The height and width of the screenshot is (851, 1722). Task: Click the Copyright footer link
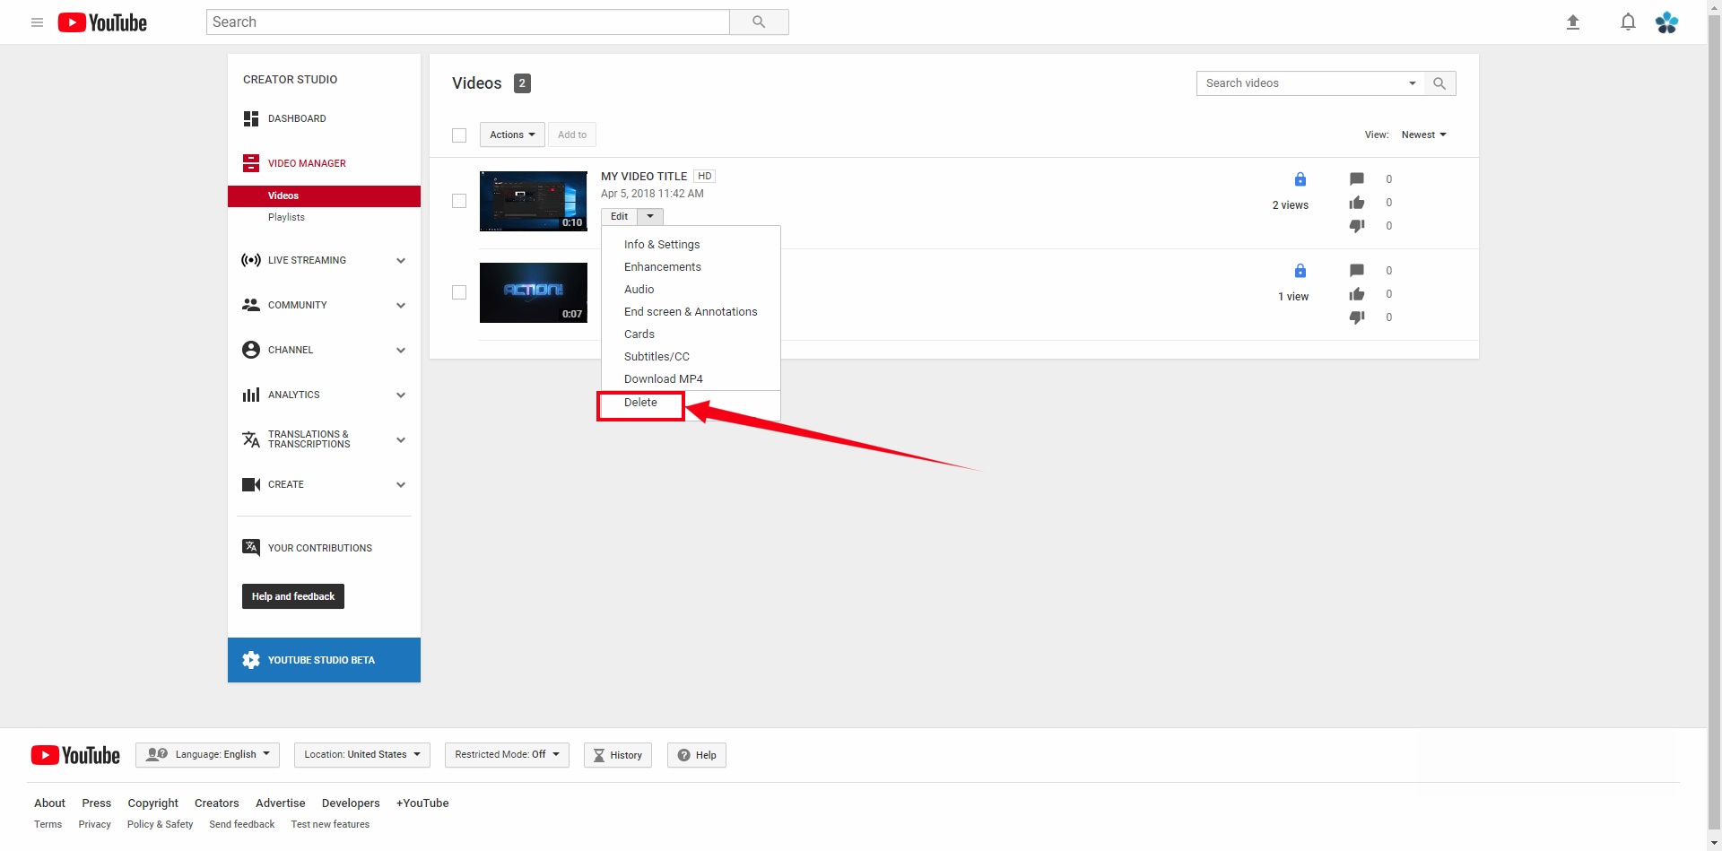[153, 803]
